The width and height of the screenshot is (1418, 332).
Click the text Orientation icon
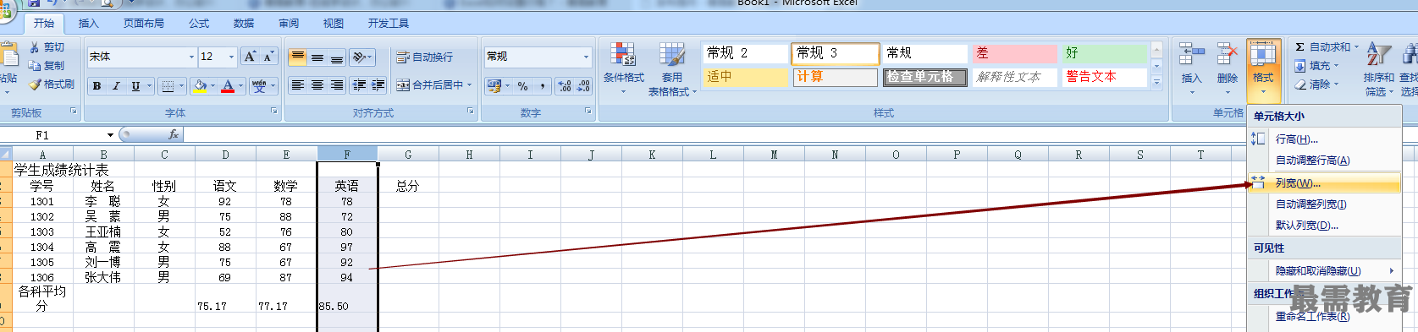[x=361, y=57]
